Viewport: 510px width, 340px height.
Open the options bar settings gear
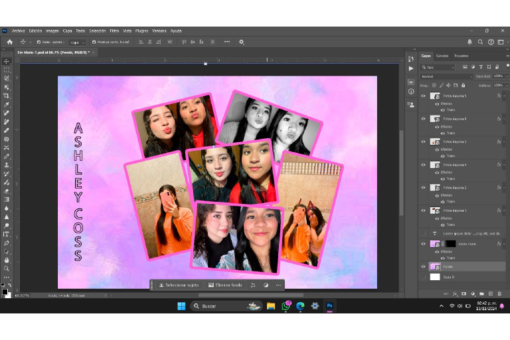coord(241,42)
